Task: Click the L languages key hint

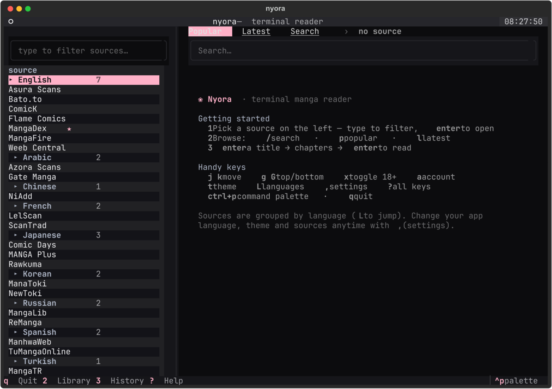Action: click(280, 187)
